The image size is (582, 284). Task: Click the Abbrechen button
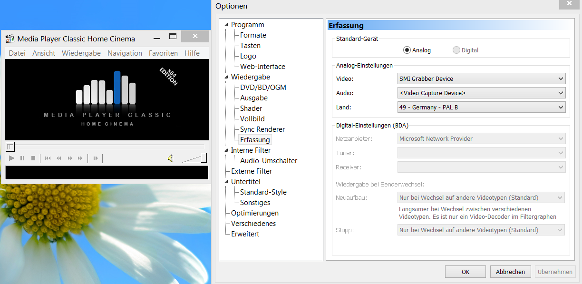coord(511,272)
